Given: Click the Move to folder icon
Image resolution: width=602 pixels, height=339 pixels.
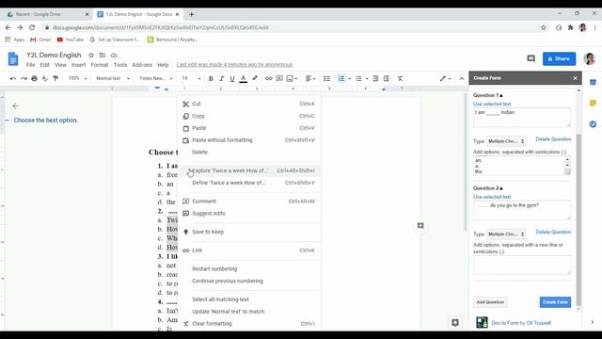Looking at the screenshot, I should [x=103, y=56].
